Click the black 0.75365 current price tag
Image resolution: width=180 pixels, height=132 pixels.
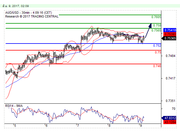click(169, 38)
